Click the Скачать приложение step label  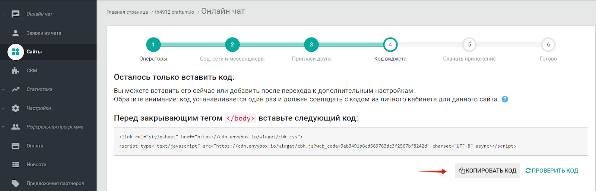[x=469, y=59]
